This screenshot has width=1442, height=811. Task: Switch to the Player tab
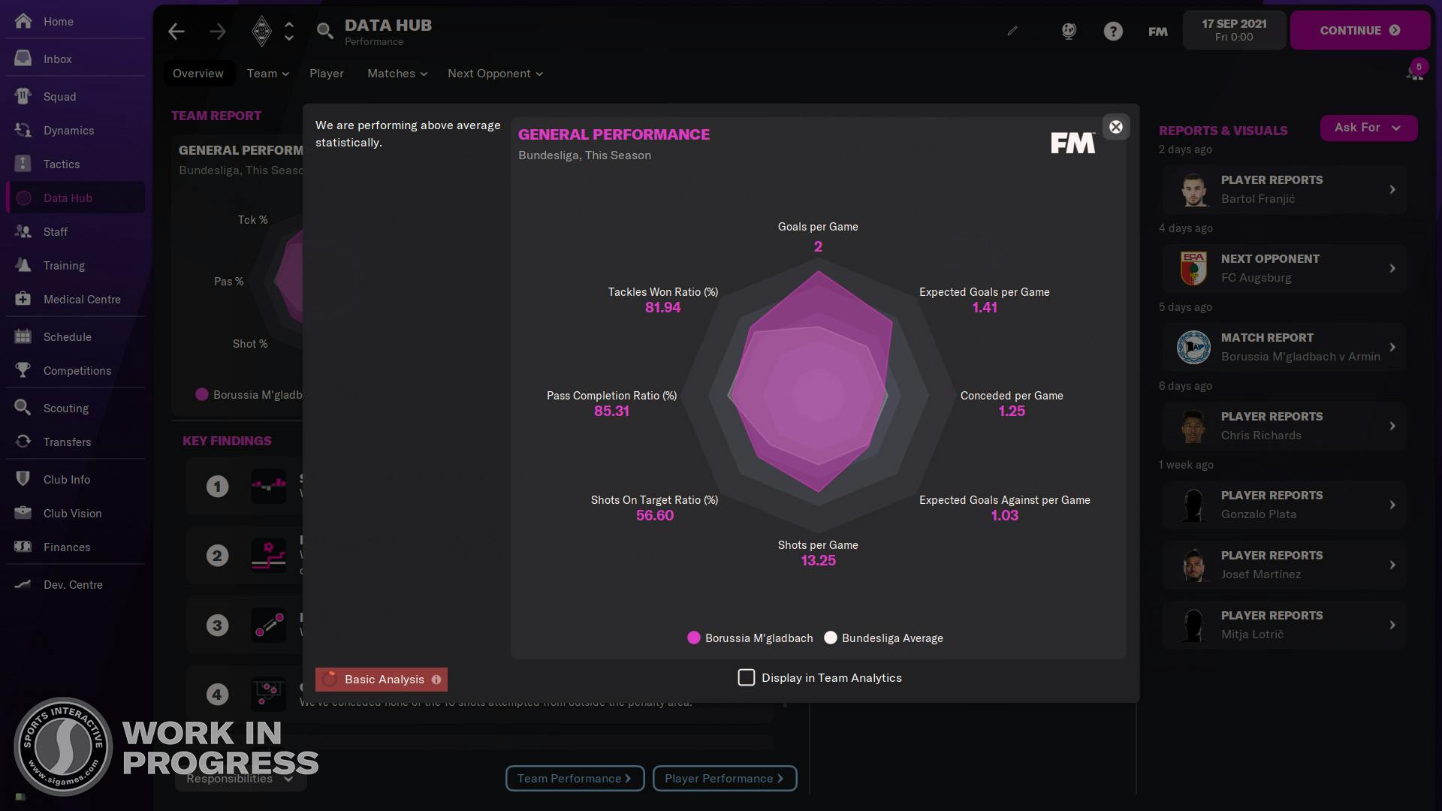click(x=327, y=74)
